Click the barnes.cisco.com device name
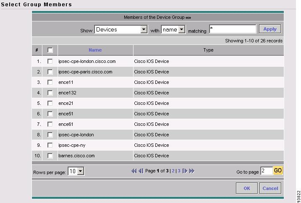The height and width of the screenshot is (203, 301). (x=76, y=156)
